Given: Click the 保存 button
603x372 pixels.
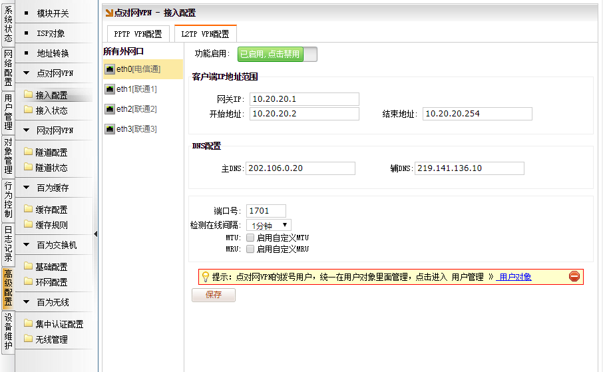Looking at the screenshot, I should click(213, 295).
